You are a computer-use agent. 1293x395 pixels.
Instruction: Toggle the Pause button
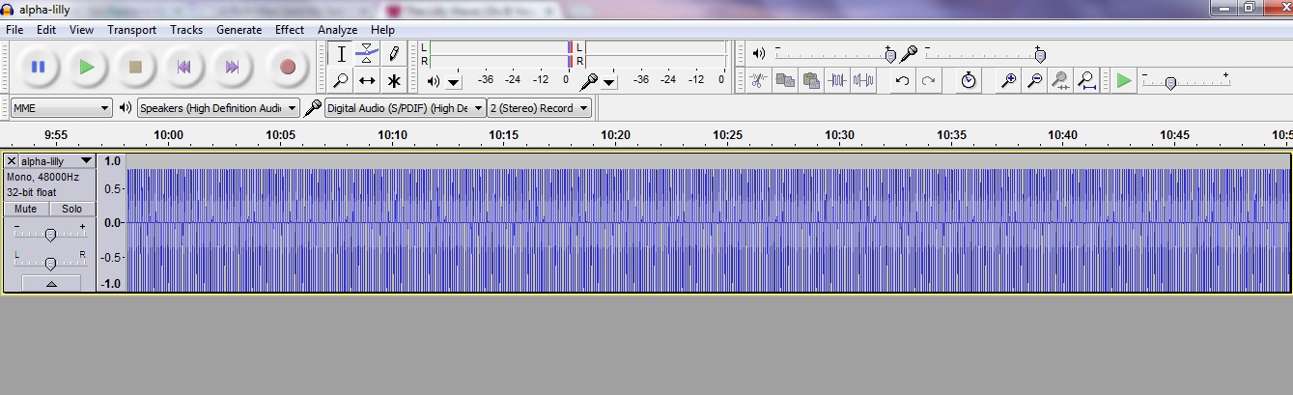coord(39,67)
